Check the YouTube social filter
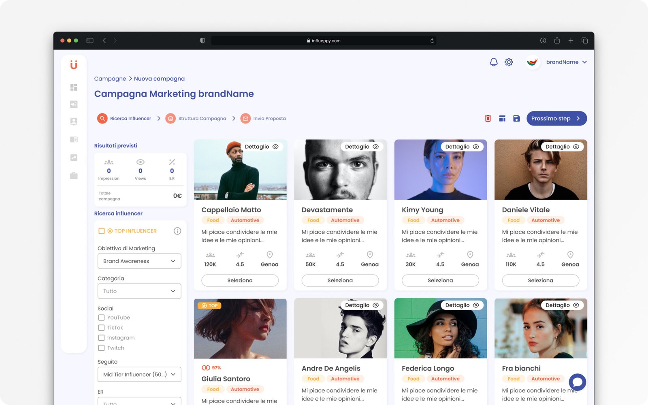Image resolution: width=648 pixels, height=405 pixels. click(102, 318)
